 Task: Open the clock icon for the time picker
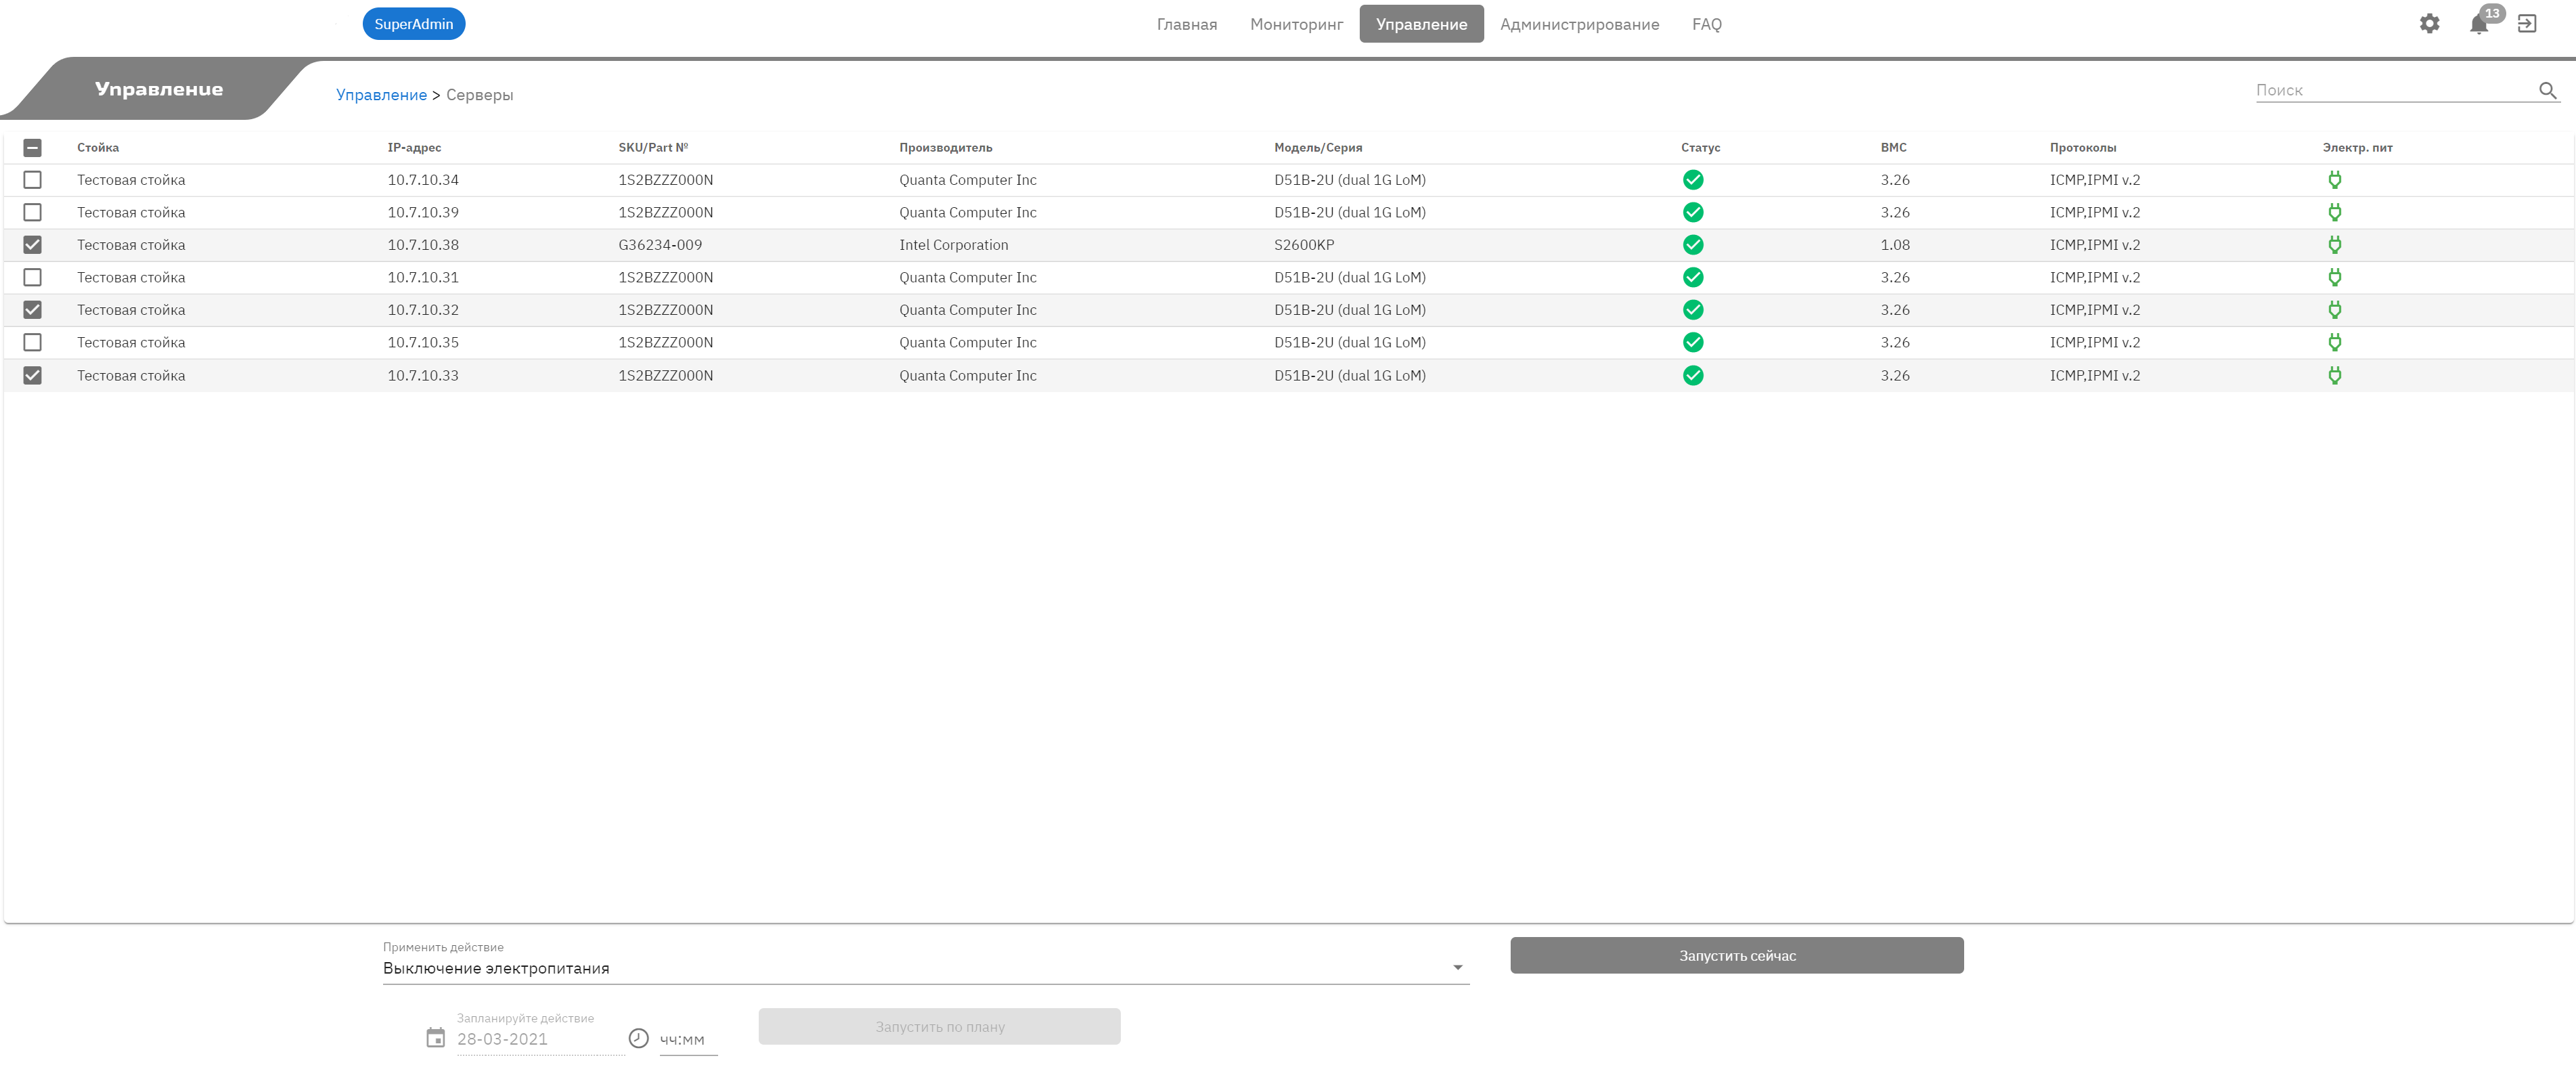(x=638, y=1038)
